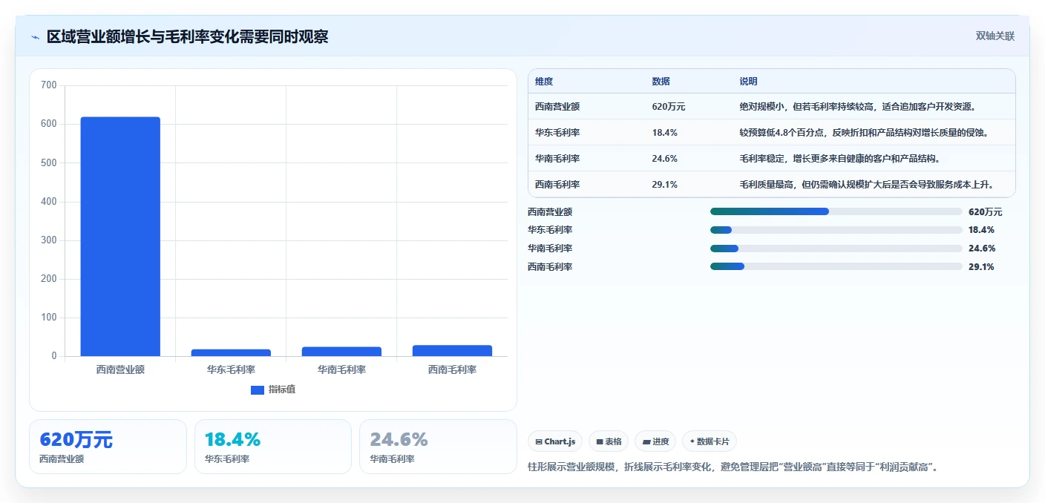Click the 700 y-axis value
The image size is (1045, 503).
coord(49,85)
